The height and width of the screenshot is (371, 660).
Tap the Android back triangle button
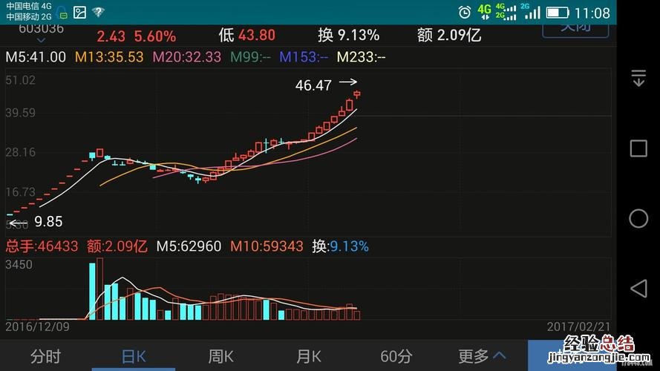coord(638,289)
